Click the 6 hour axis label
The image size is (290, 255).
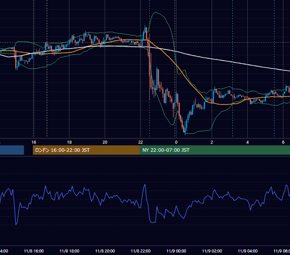coord(283,142)
